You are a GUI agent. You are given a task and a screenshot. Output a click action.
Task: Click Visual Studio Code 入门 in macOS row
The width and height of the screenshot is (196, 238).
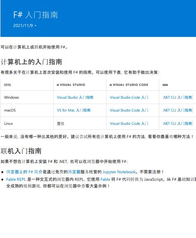coord(129,110)
